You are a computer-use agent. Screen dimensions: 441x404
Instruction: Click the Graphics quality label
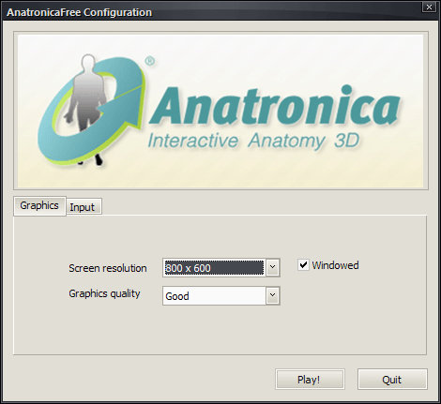click(x=104, y=293)
